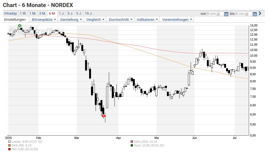
Task: Click the 'Apr' month axis label
Action: (x=119, y=138)
